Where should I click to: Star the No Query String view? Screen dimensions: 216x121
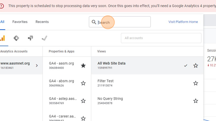coord(196,101)
